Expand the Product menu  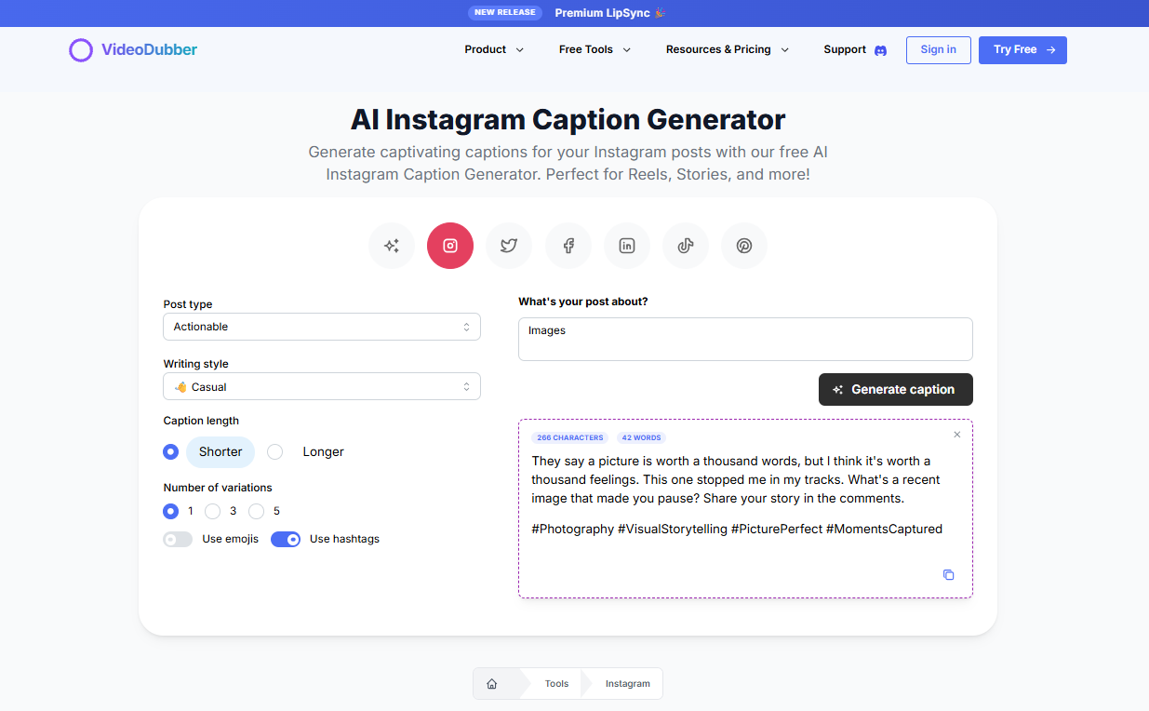494,49
